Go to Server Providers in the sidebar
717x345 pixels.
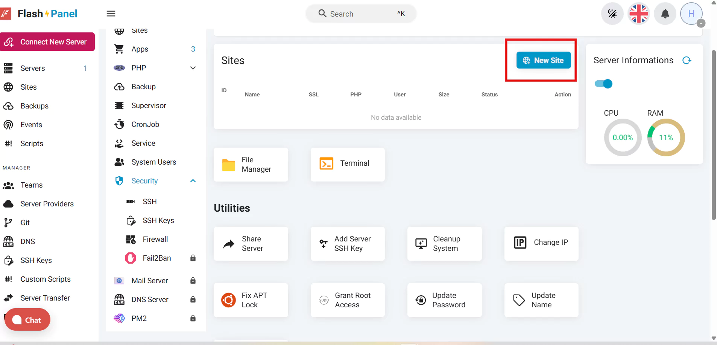click(x=47, y=204)
